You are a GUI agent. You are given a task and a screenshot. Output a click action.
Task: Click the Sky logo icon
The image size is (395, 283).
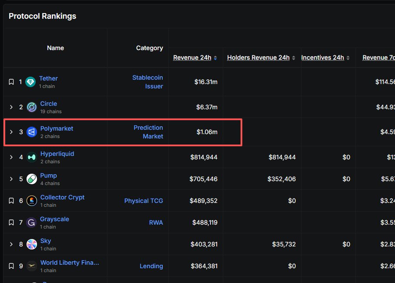pyautogui.click(x=32, y=244)
